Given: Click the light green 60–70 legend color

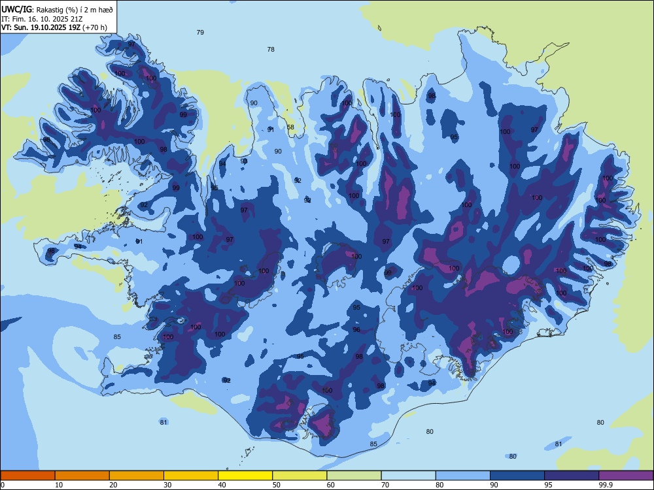Looking at the screenshot, I should coord(354,476).
